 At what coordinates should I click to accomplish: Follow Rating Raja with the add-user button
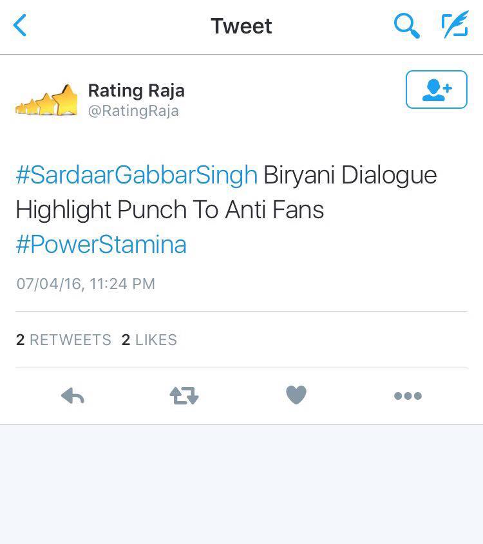pyautogui.click(x=437, y=89)
